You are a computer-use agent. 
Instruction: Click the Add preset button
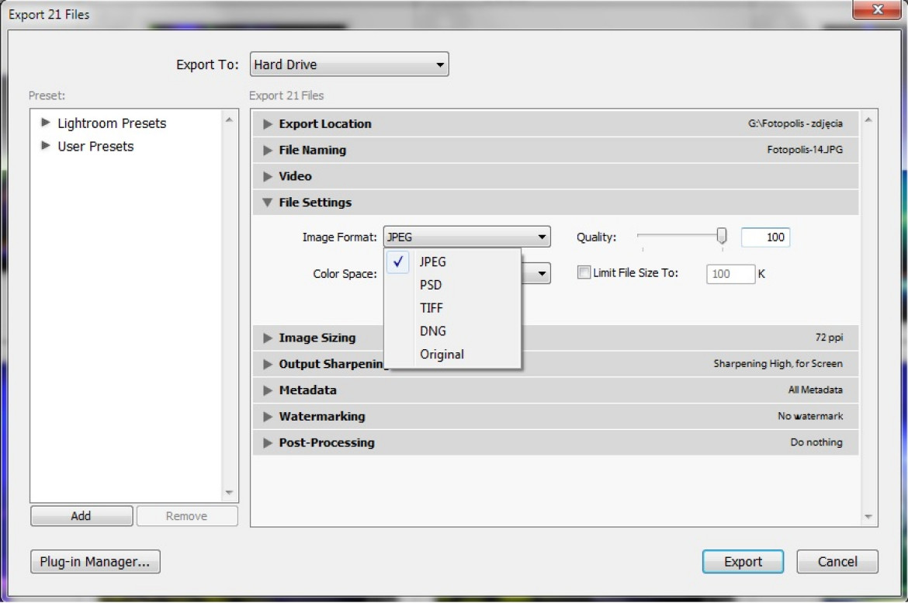coord(81,515)
